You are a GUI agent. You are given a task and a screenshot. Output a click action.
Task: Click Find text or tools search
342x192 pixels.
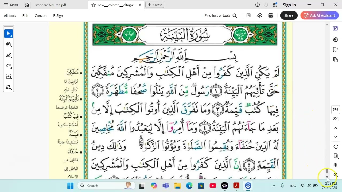(x=221, y=15)
